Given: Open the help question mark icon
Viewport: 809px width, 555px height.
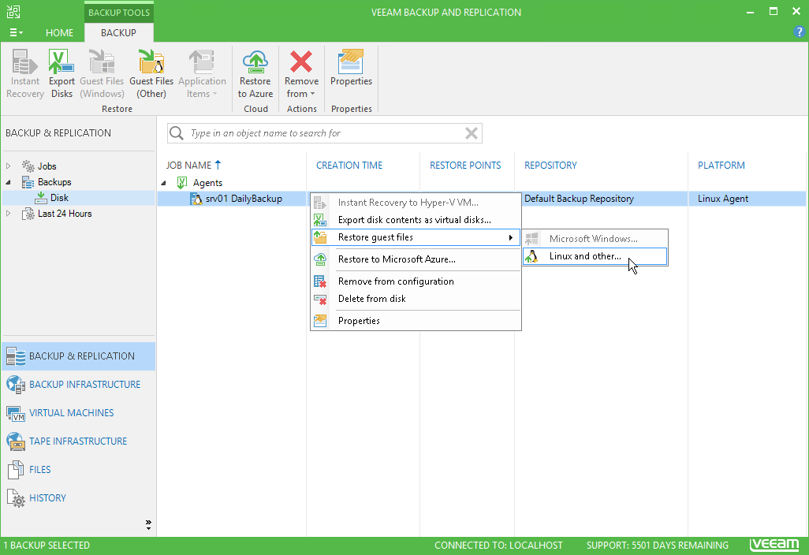Looking at the screenshot, I should pyautogui.click(x=799, y=32).
